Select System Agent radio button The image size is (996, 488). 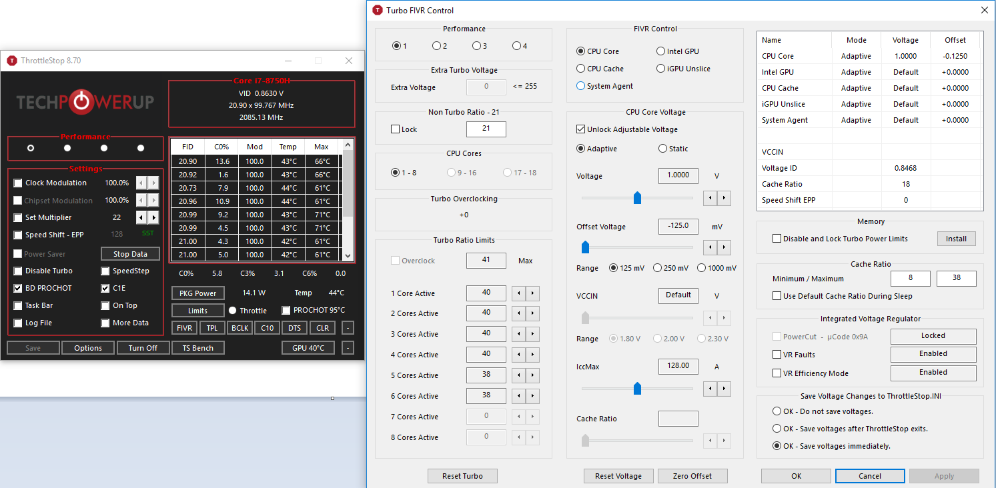click(x=580, y=86)
